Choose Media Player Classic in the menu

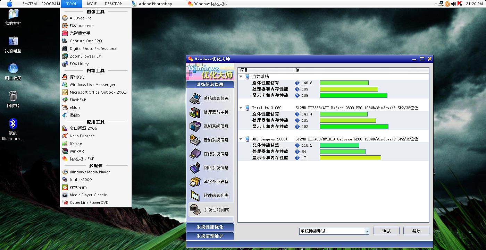[96, 195]
